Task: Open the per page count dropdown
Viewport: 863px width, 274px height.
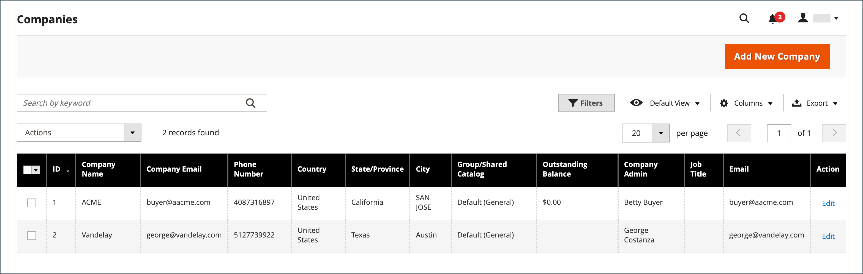Action: tap(660, 133)
